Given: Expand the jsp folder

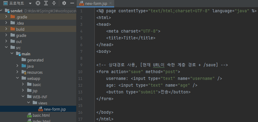Looking at the screenshot, I should (23, 91).
